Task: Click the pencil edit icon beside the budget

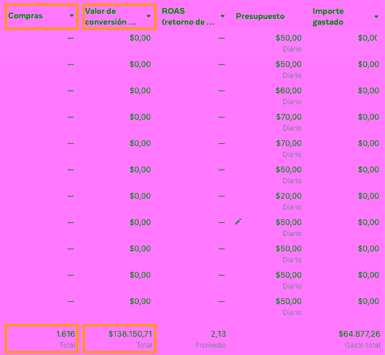Action: [x=238, y=222]
